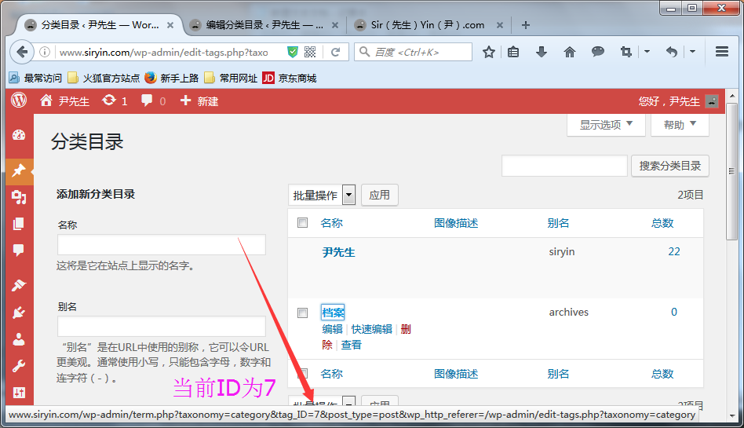Click 快速编辑 under 档案

371,329
